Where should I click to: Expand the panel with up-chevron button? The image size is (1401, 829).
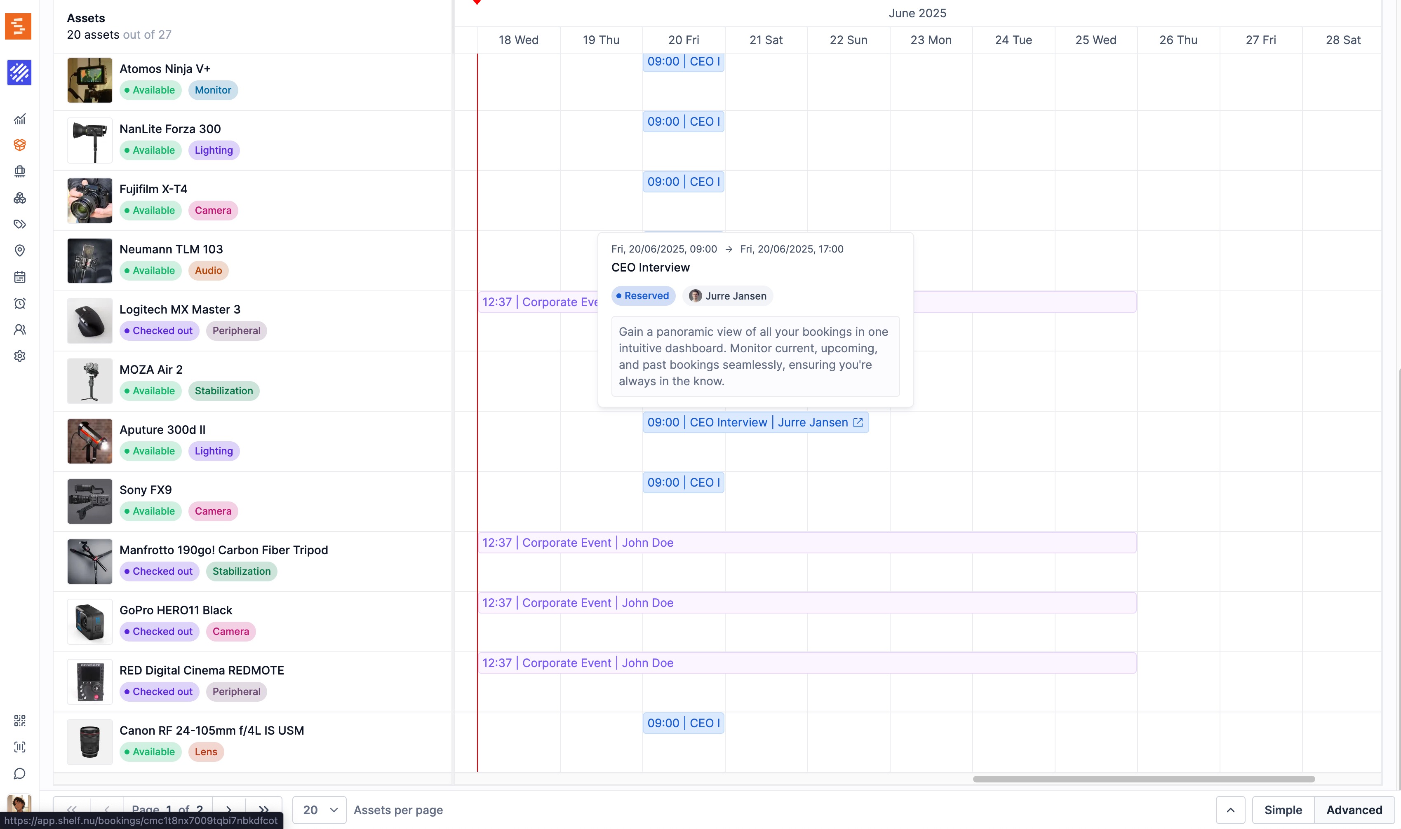click(1230, 810)
